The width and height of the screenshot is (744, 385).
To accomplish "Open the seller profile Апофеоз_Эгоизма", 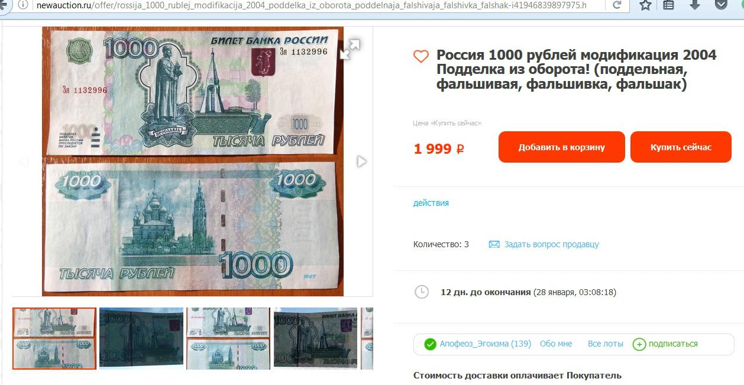I will 485,344.
